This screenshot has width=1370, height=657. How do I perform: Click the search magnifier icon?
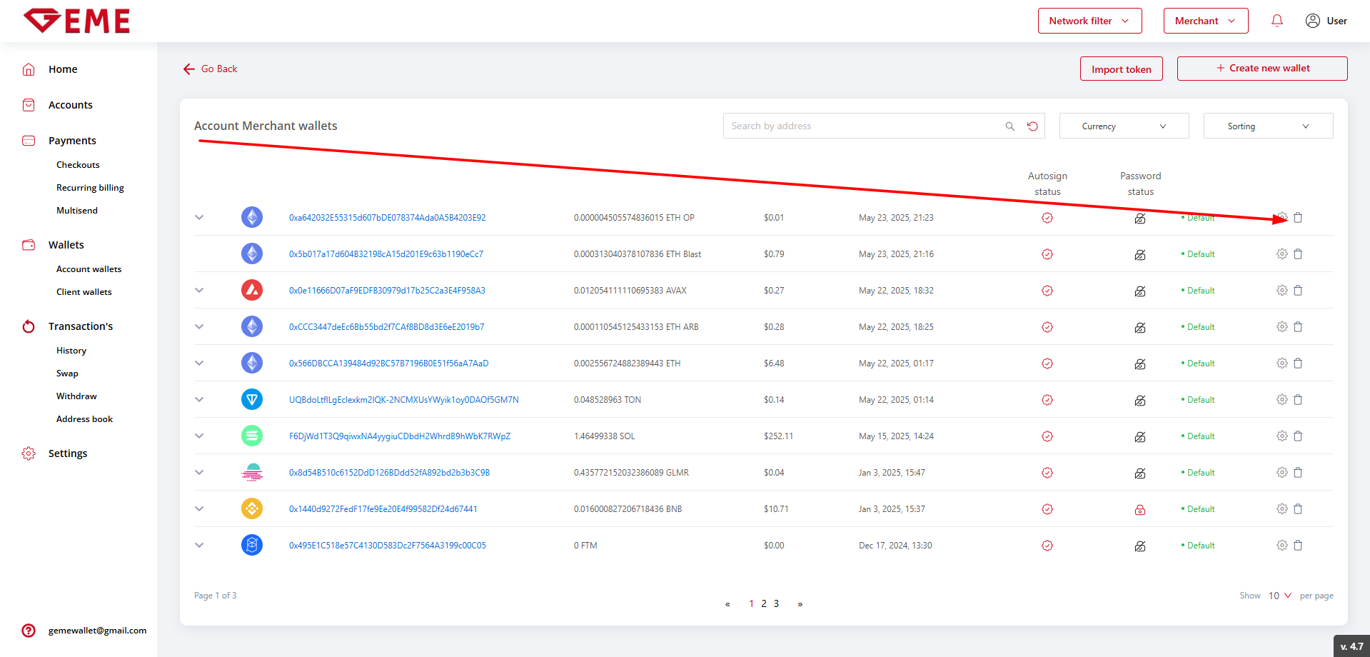coord(1009,126)
